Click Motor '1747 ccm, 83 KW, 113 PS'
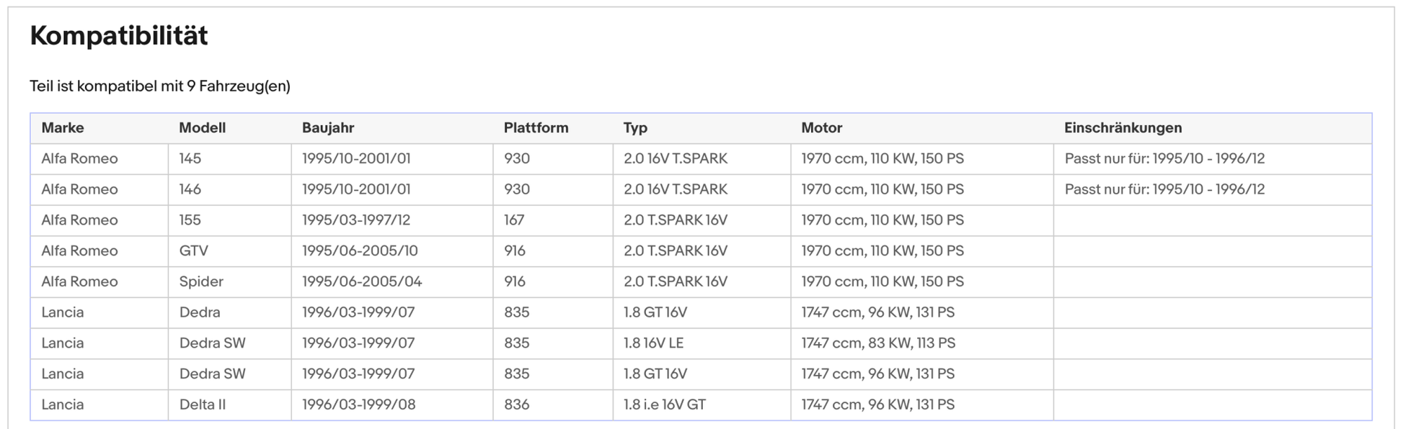Viewport: 1403px width, 429px height. click(x=878, y=343)
